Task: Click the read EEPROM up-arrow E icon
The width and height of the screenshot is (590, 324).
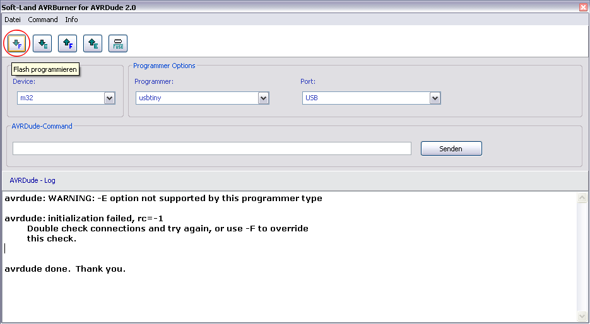Action: [x=93, y=43]
